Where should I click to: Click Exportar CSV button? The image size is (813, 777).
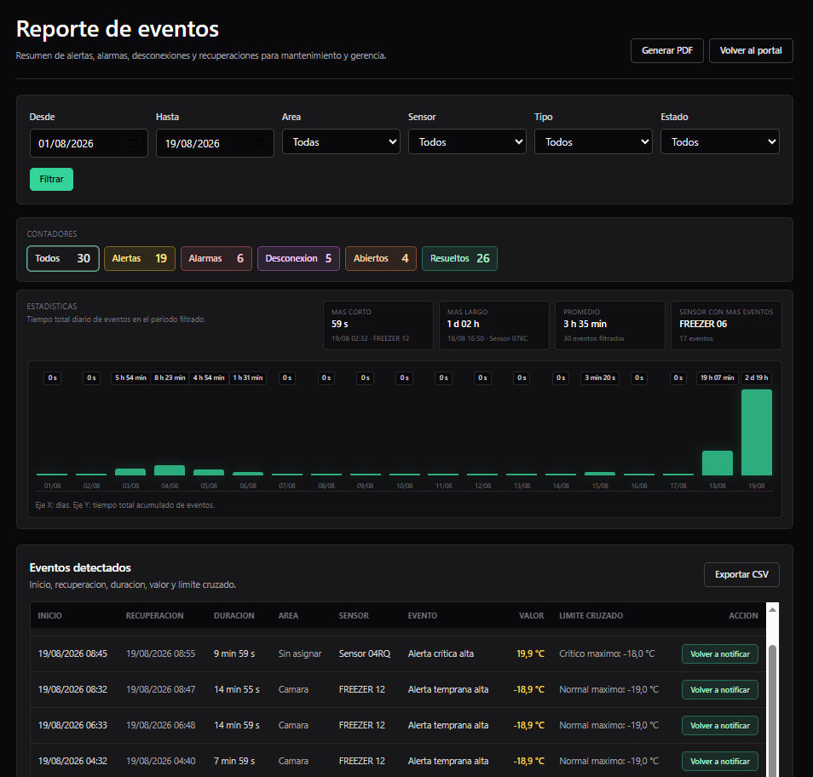[x=741, y=574]
